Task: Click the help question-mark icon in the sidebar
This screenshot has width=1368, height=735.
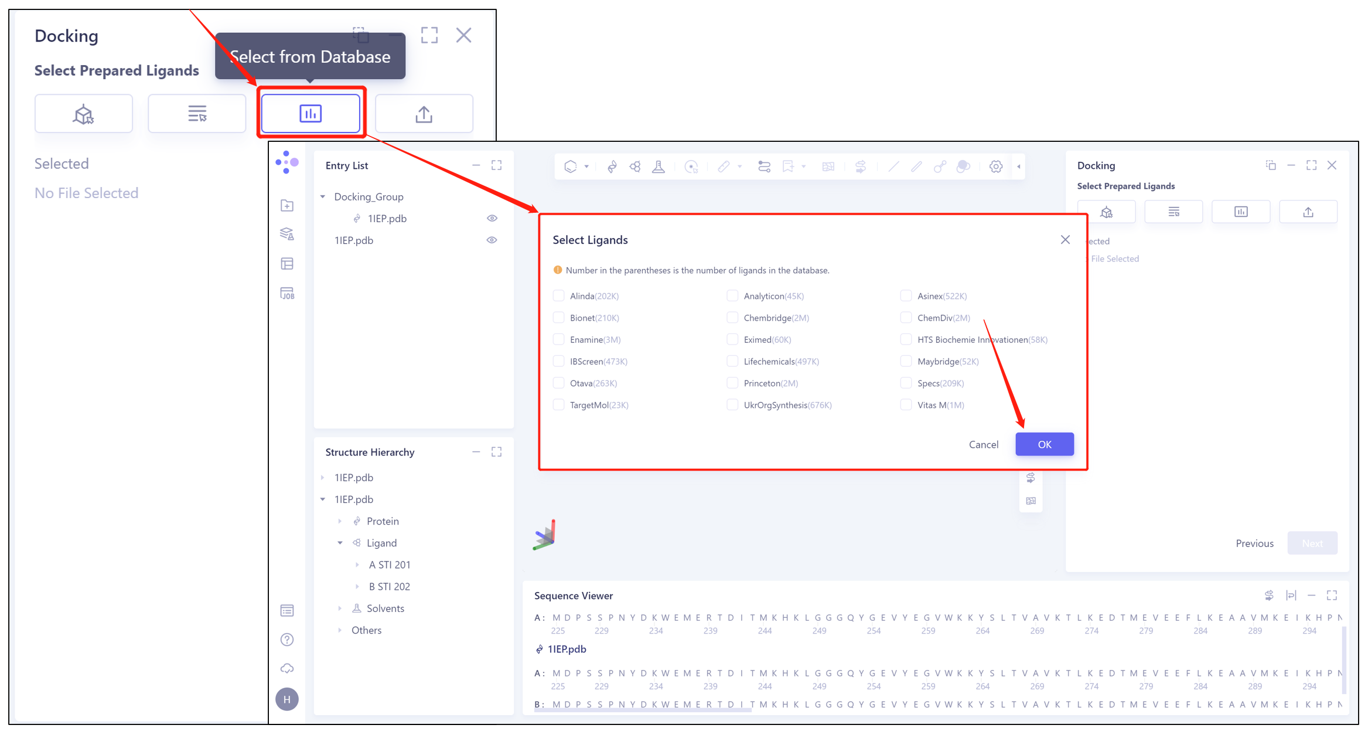Action: click(286, 639)
